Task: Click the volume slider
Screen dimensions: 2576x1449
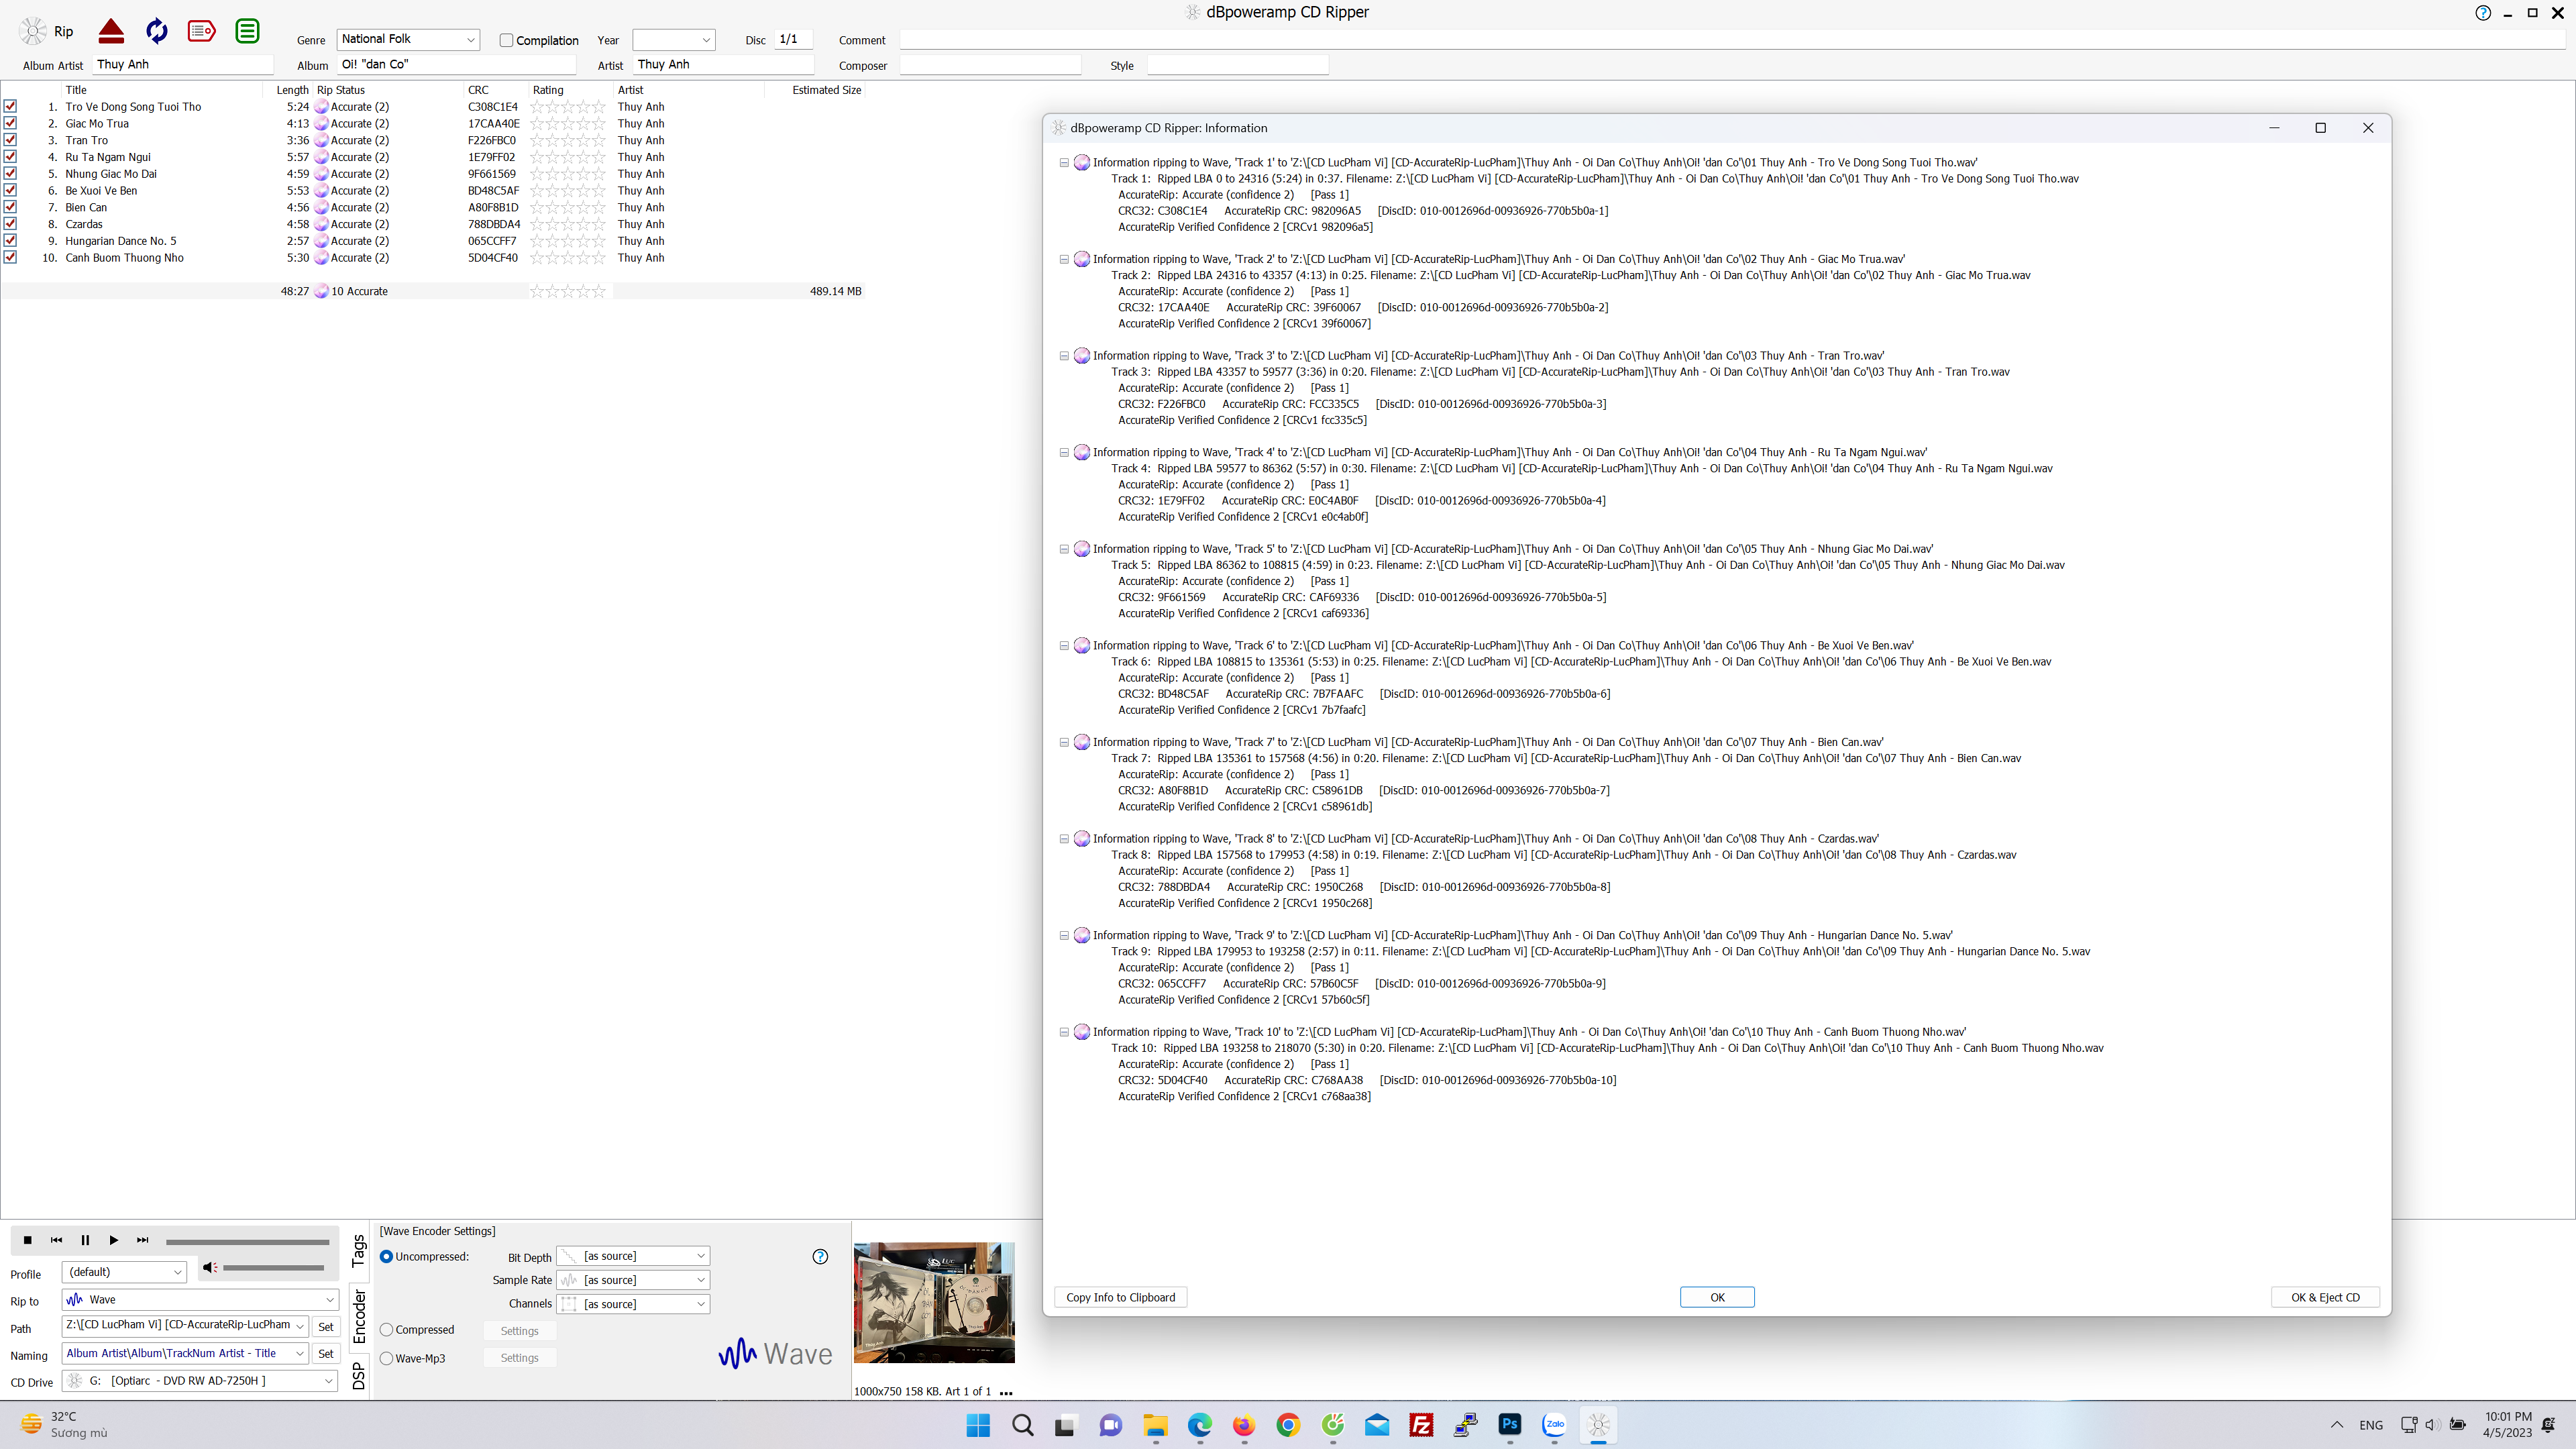Action: (273, 1268)
